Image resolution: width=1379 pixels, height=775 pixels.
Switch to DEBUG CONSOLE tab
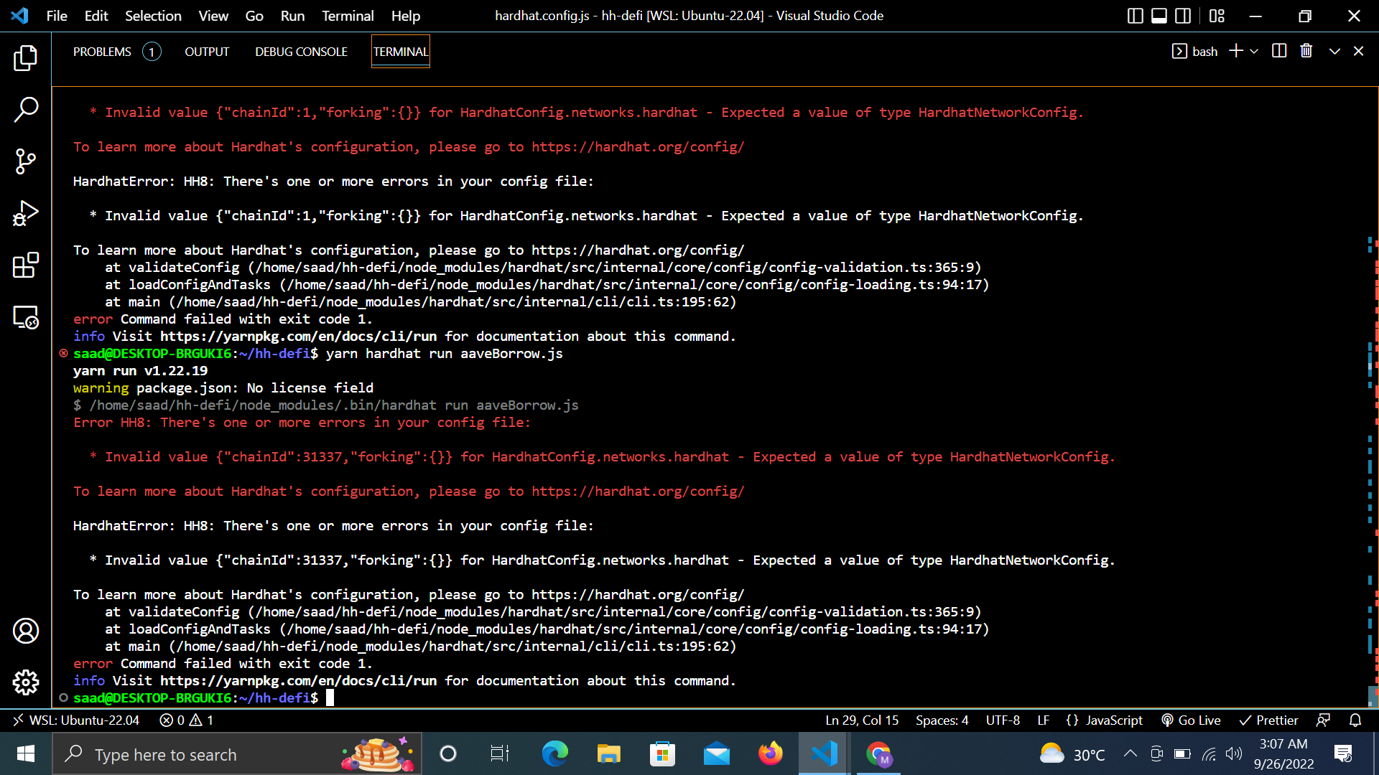coord(301,52)
